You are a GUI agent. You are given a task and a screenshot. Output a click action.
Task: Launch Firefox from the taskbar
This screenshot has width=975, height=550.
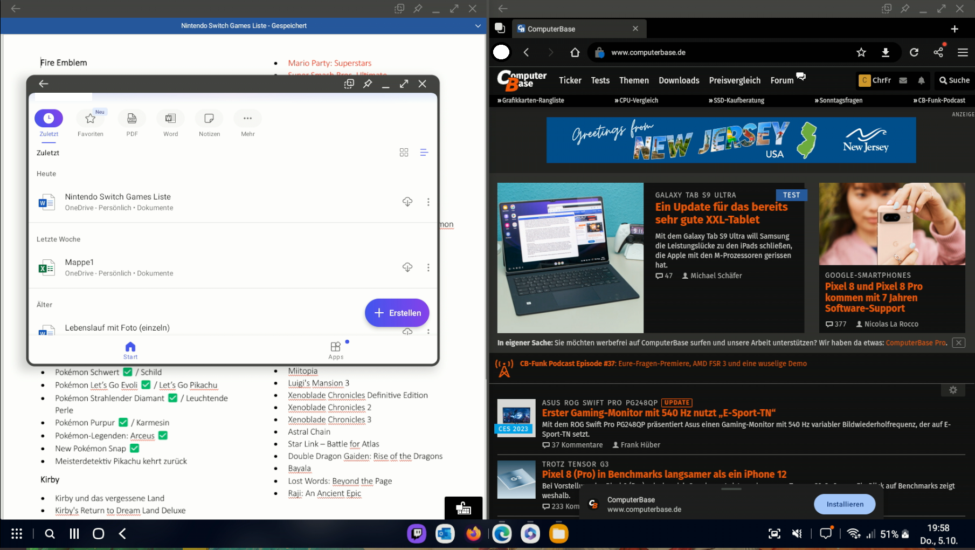click(474, 534)
